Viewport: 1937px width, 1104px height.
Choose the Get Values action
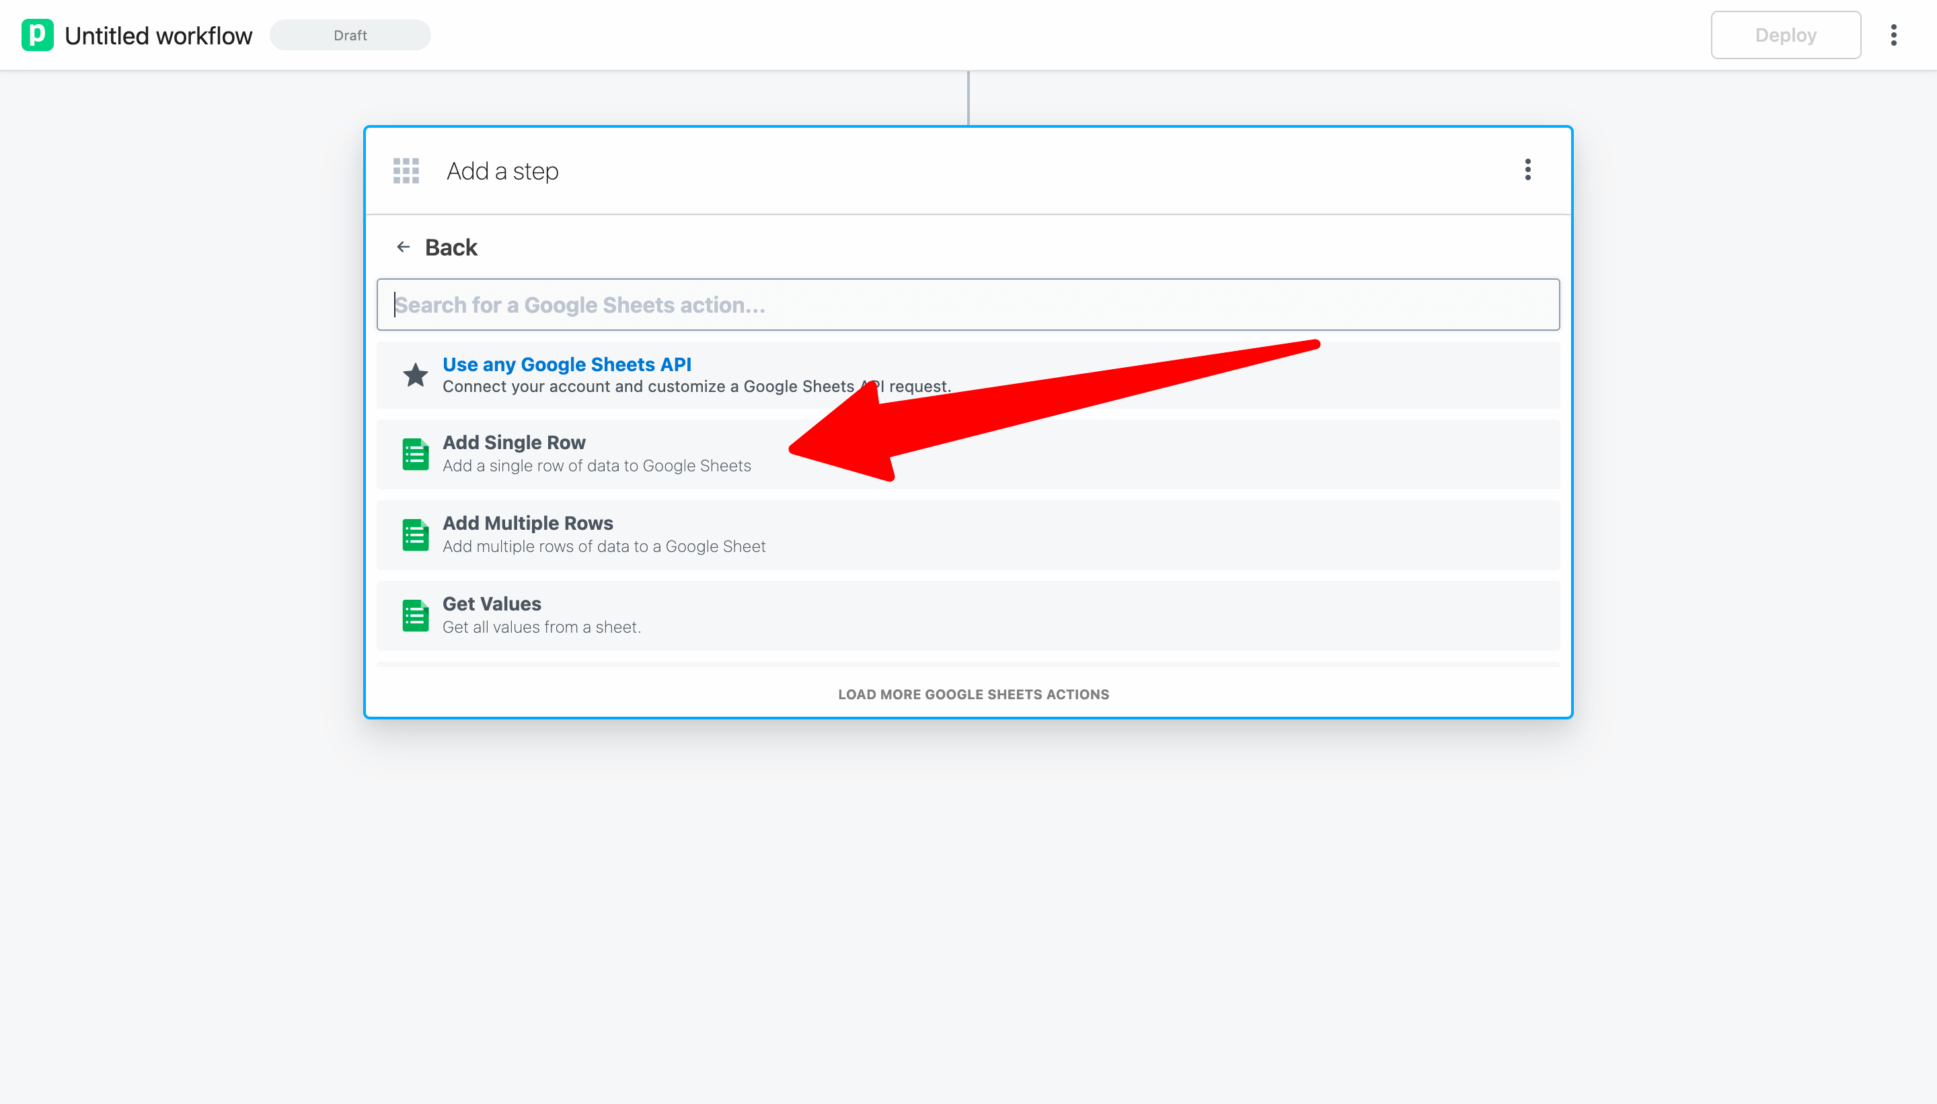point(492,604)
